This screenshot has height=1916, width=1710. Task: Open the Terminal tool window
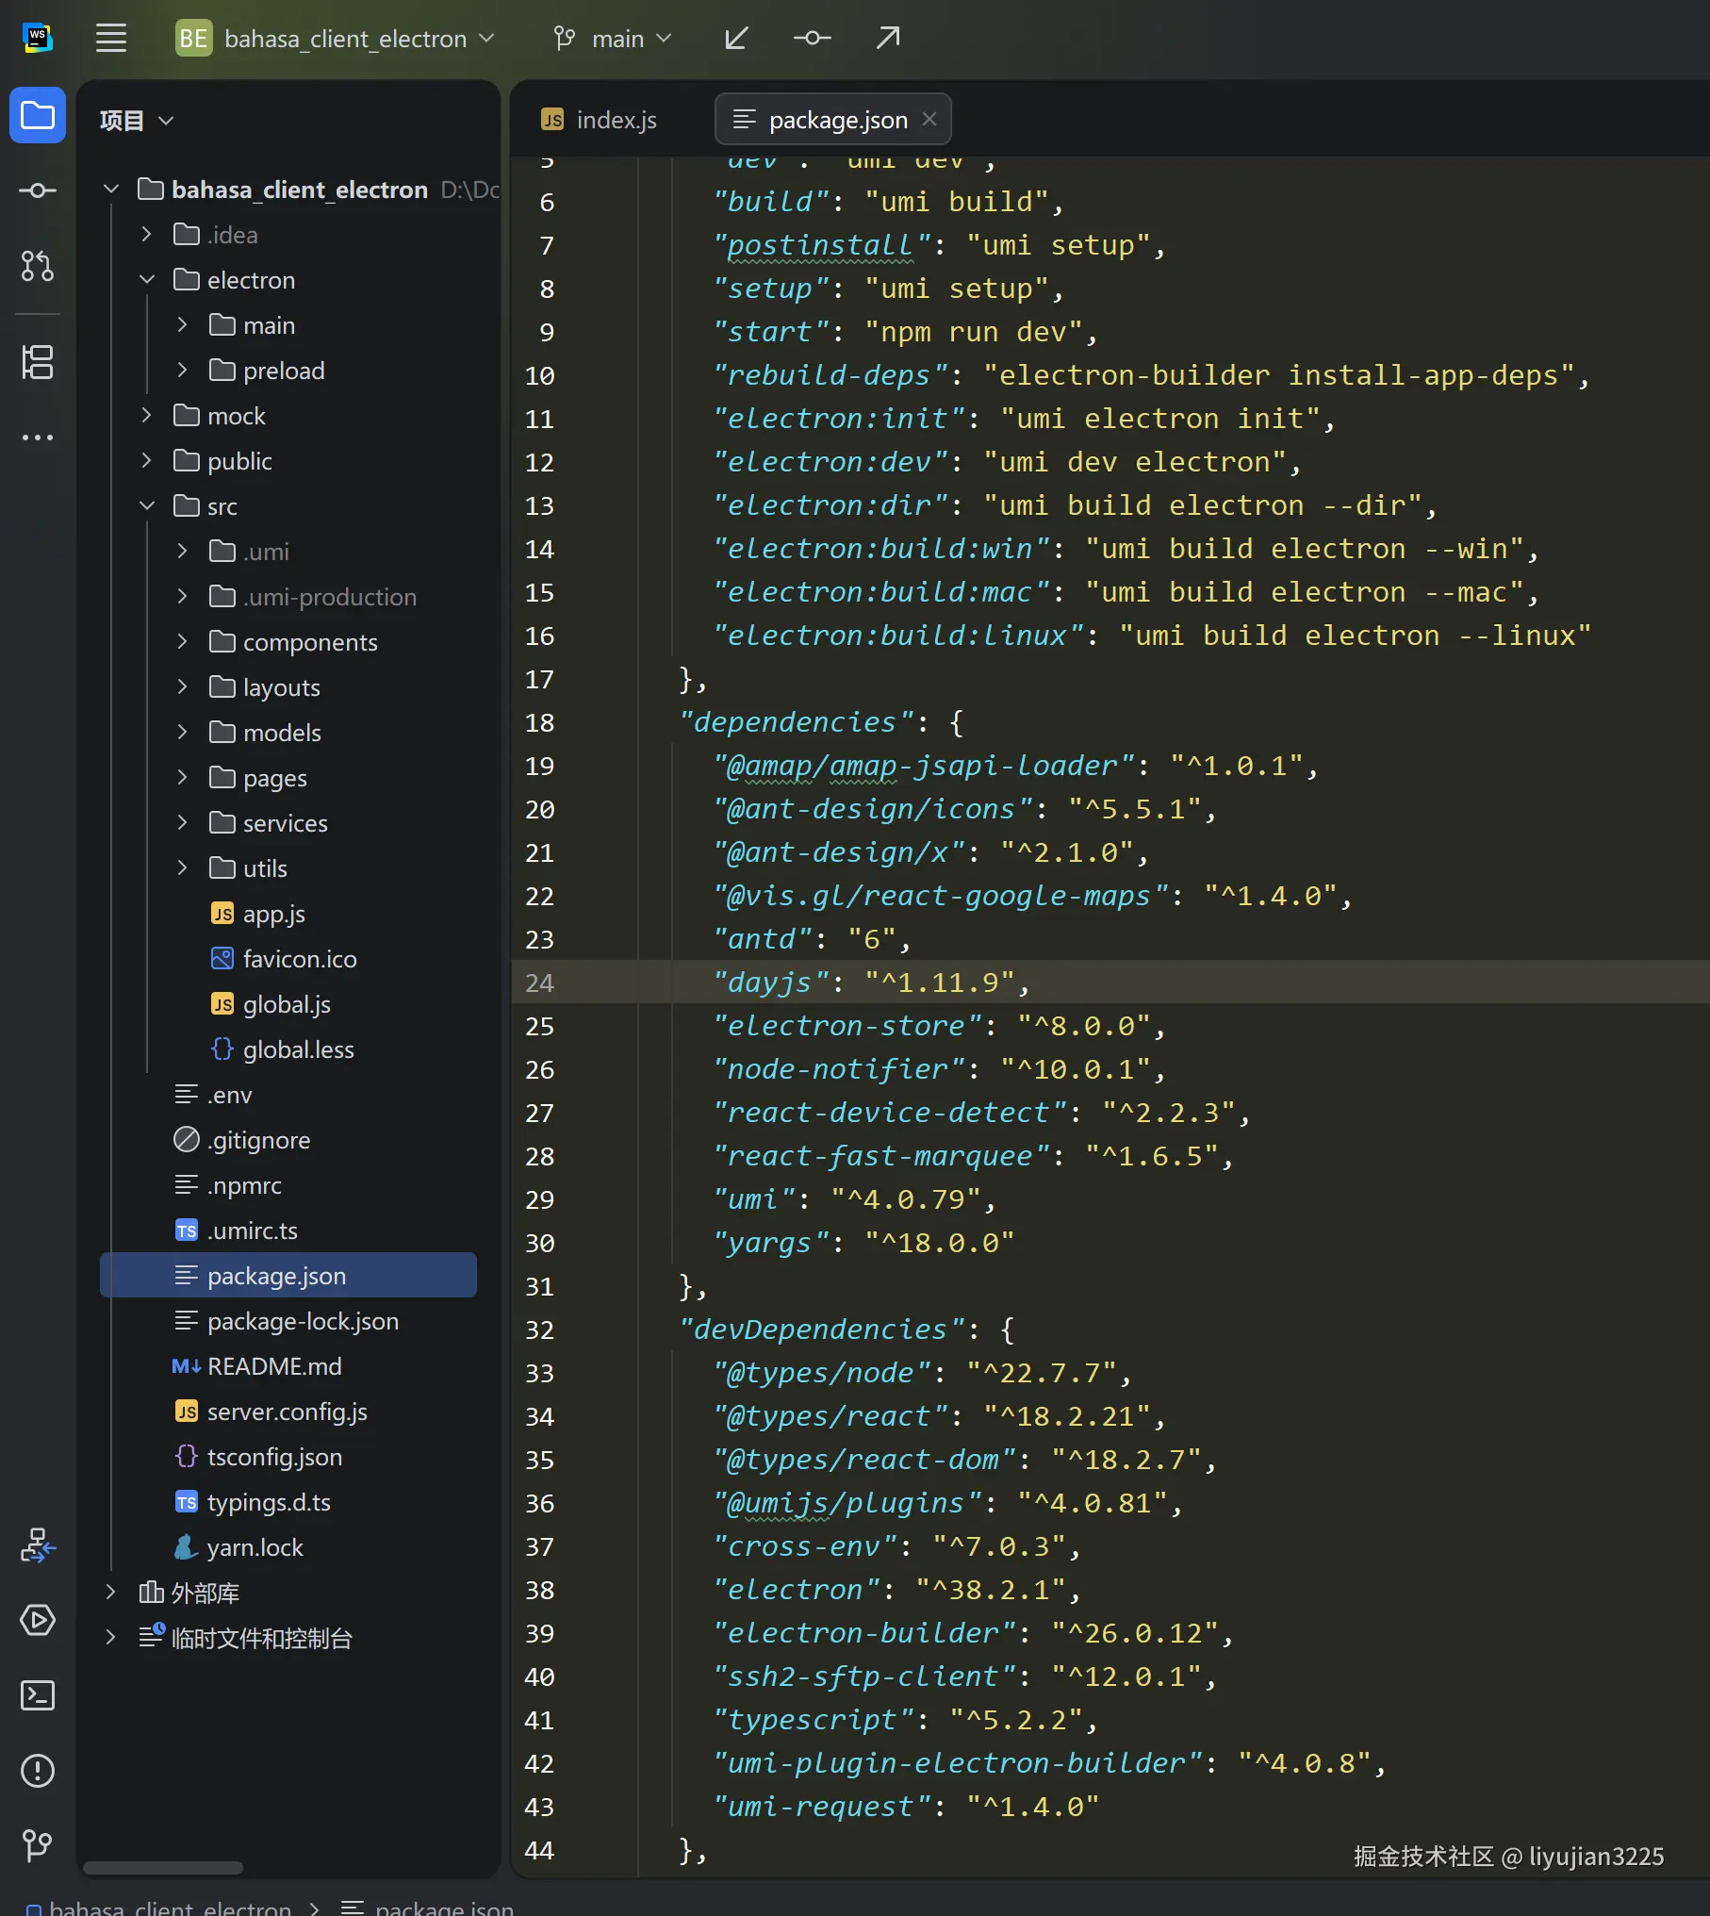point(38,1695)
